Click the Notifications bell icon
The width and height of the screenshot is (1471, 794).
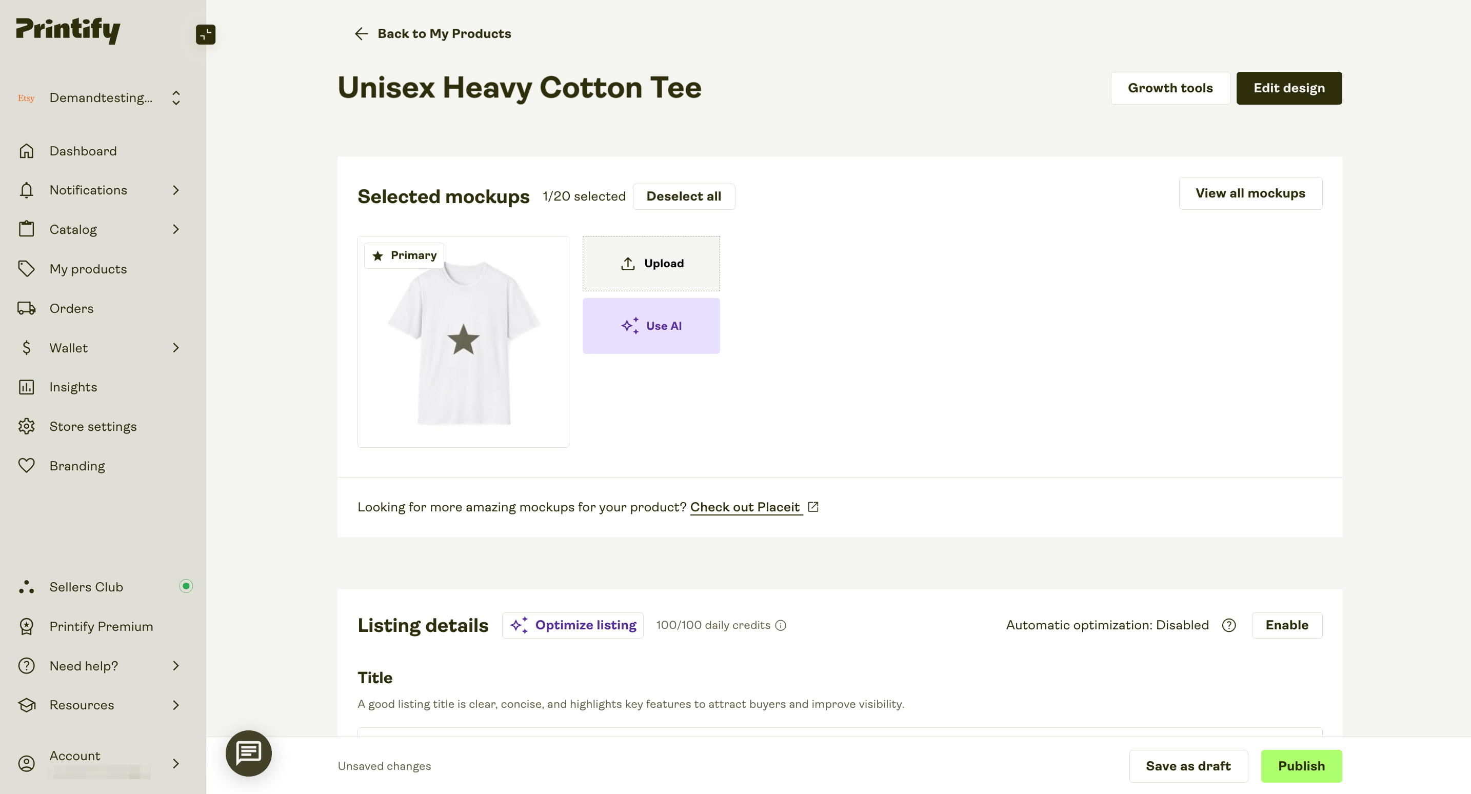27,190
